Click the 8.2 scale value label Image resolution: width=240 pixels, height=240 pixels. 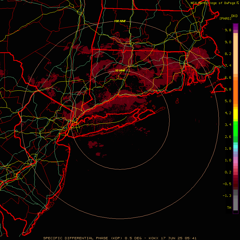coord(228,54)
